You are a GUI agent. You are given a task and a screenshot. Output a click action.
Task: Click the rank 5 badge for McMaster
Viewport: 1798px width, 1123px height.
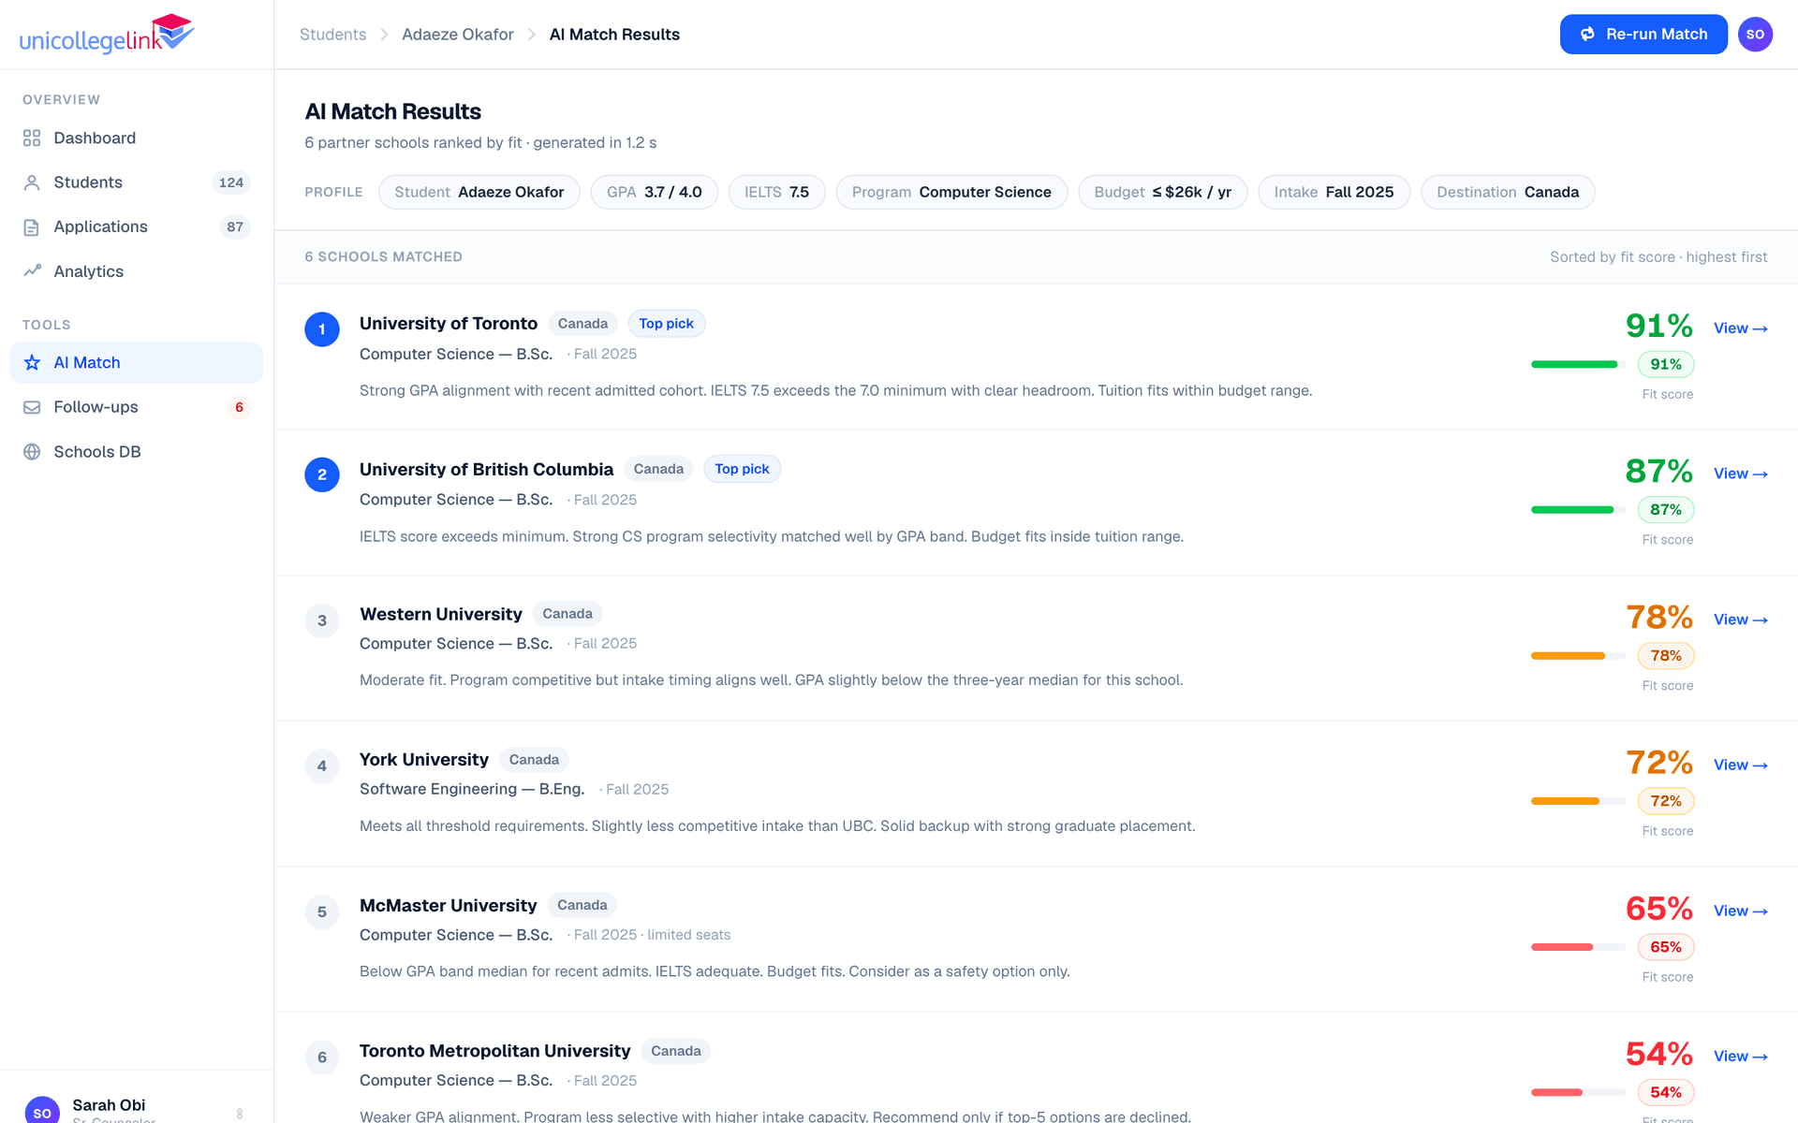[322, 912]
